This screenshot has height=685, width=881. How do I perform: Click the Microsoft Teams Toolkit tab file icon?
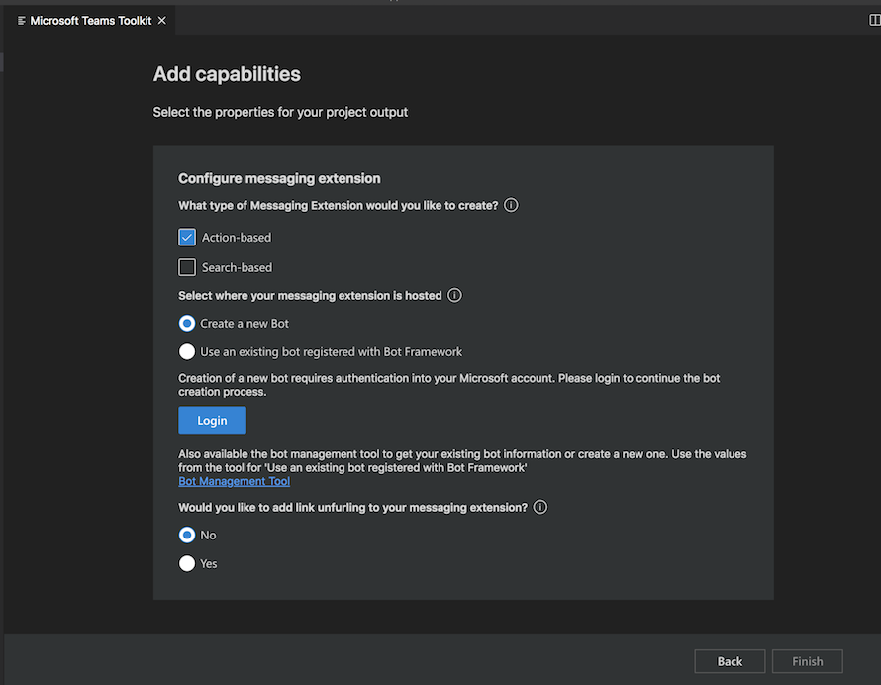pyautogui.click(x=22, y=21)
